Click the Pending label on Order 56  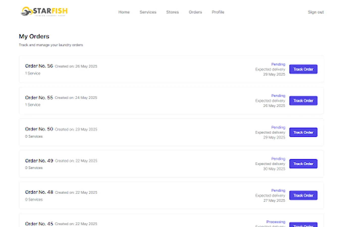click(278, 64)
